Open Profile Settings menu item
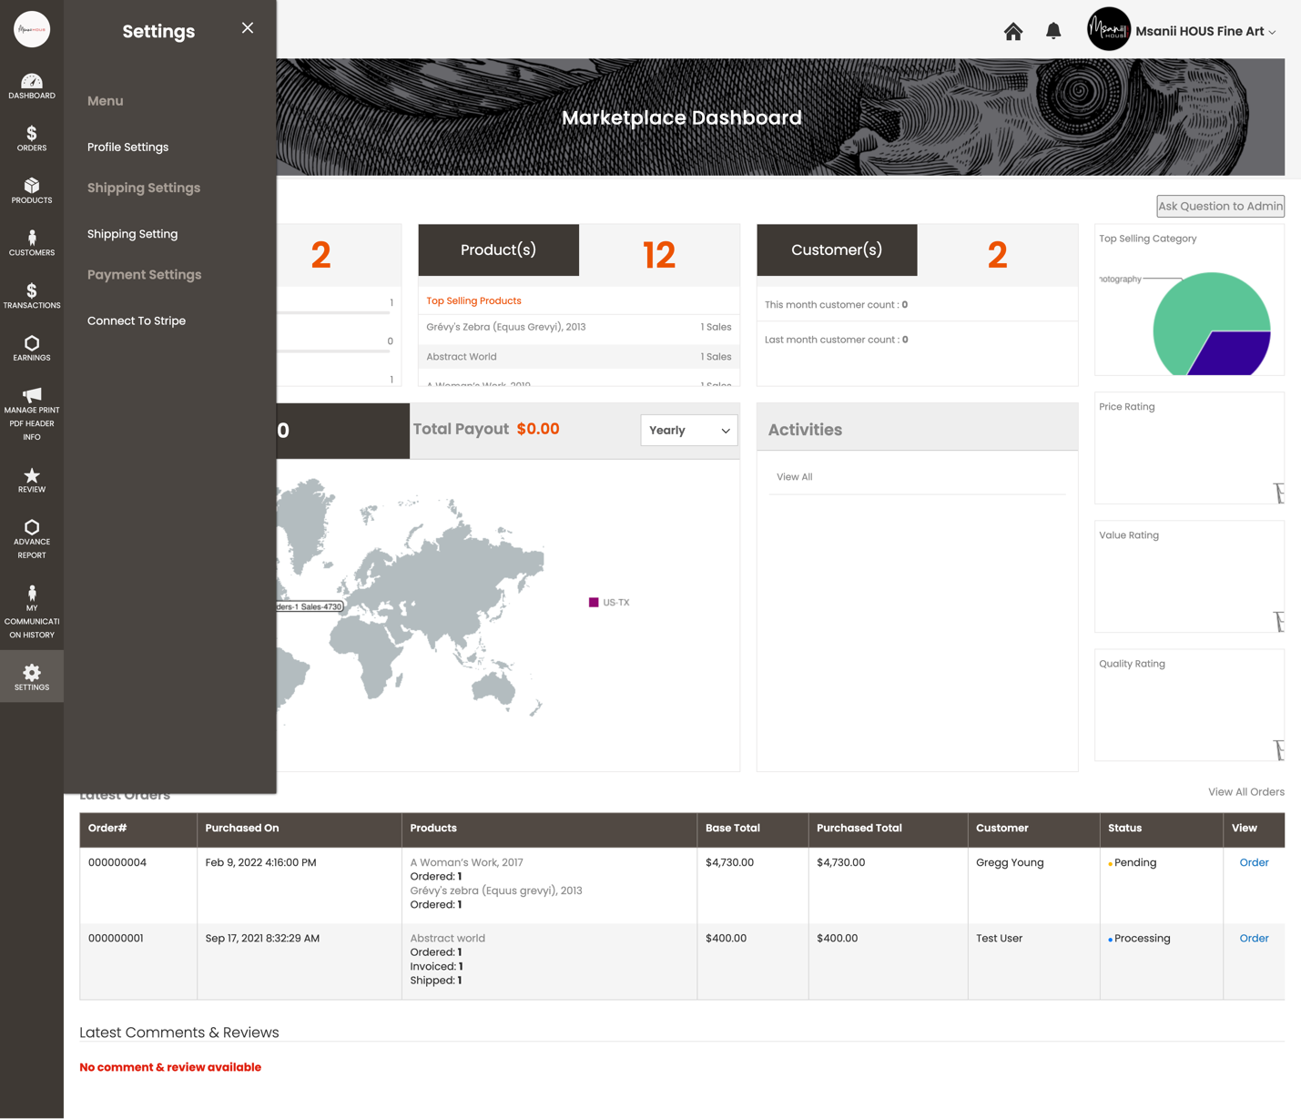Viewport: 1301px width, 1119px height. pyautogui.click(x=127, y=147)
